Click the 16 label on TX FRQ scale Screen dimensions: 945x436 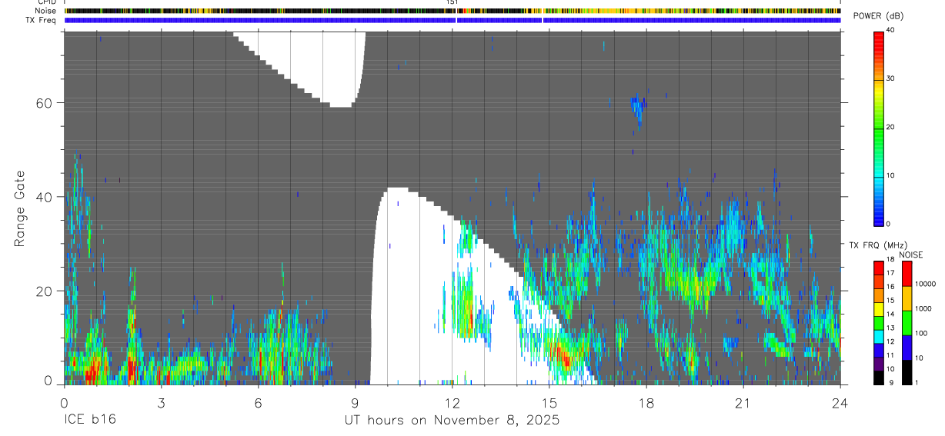[x=891, y=287]
